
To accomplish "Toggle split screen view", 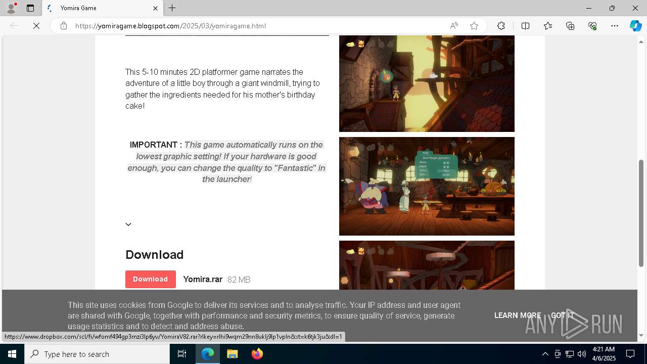I will tap(525, 26).
